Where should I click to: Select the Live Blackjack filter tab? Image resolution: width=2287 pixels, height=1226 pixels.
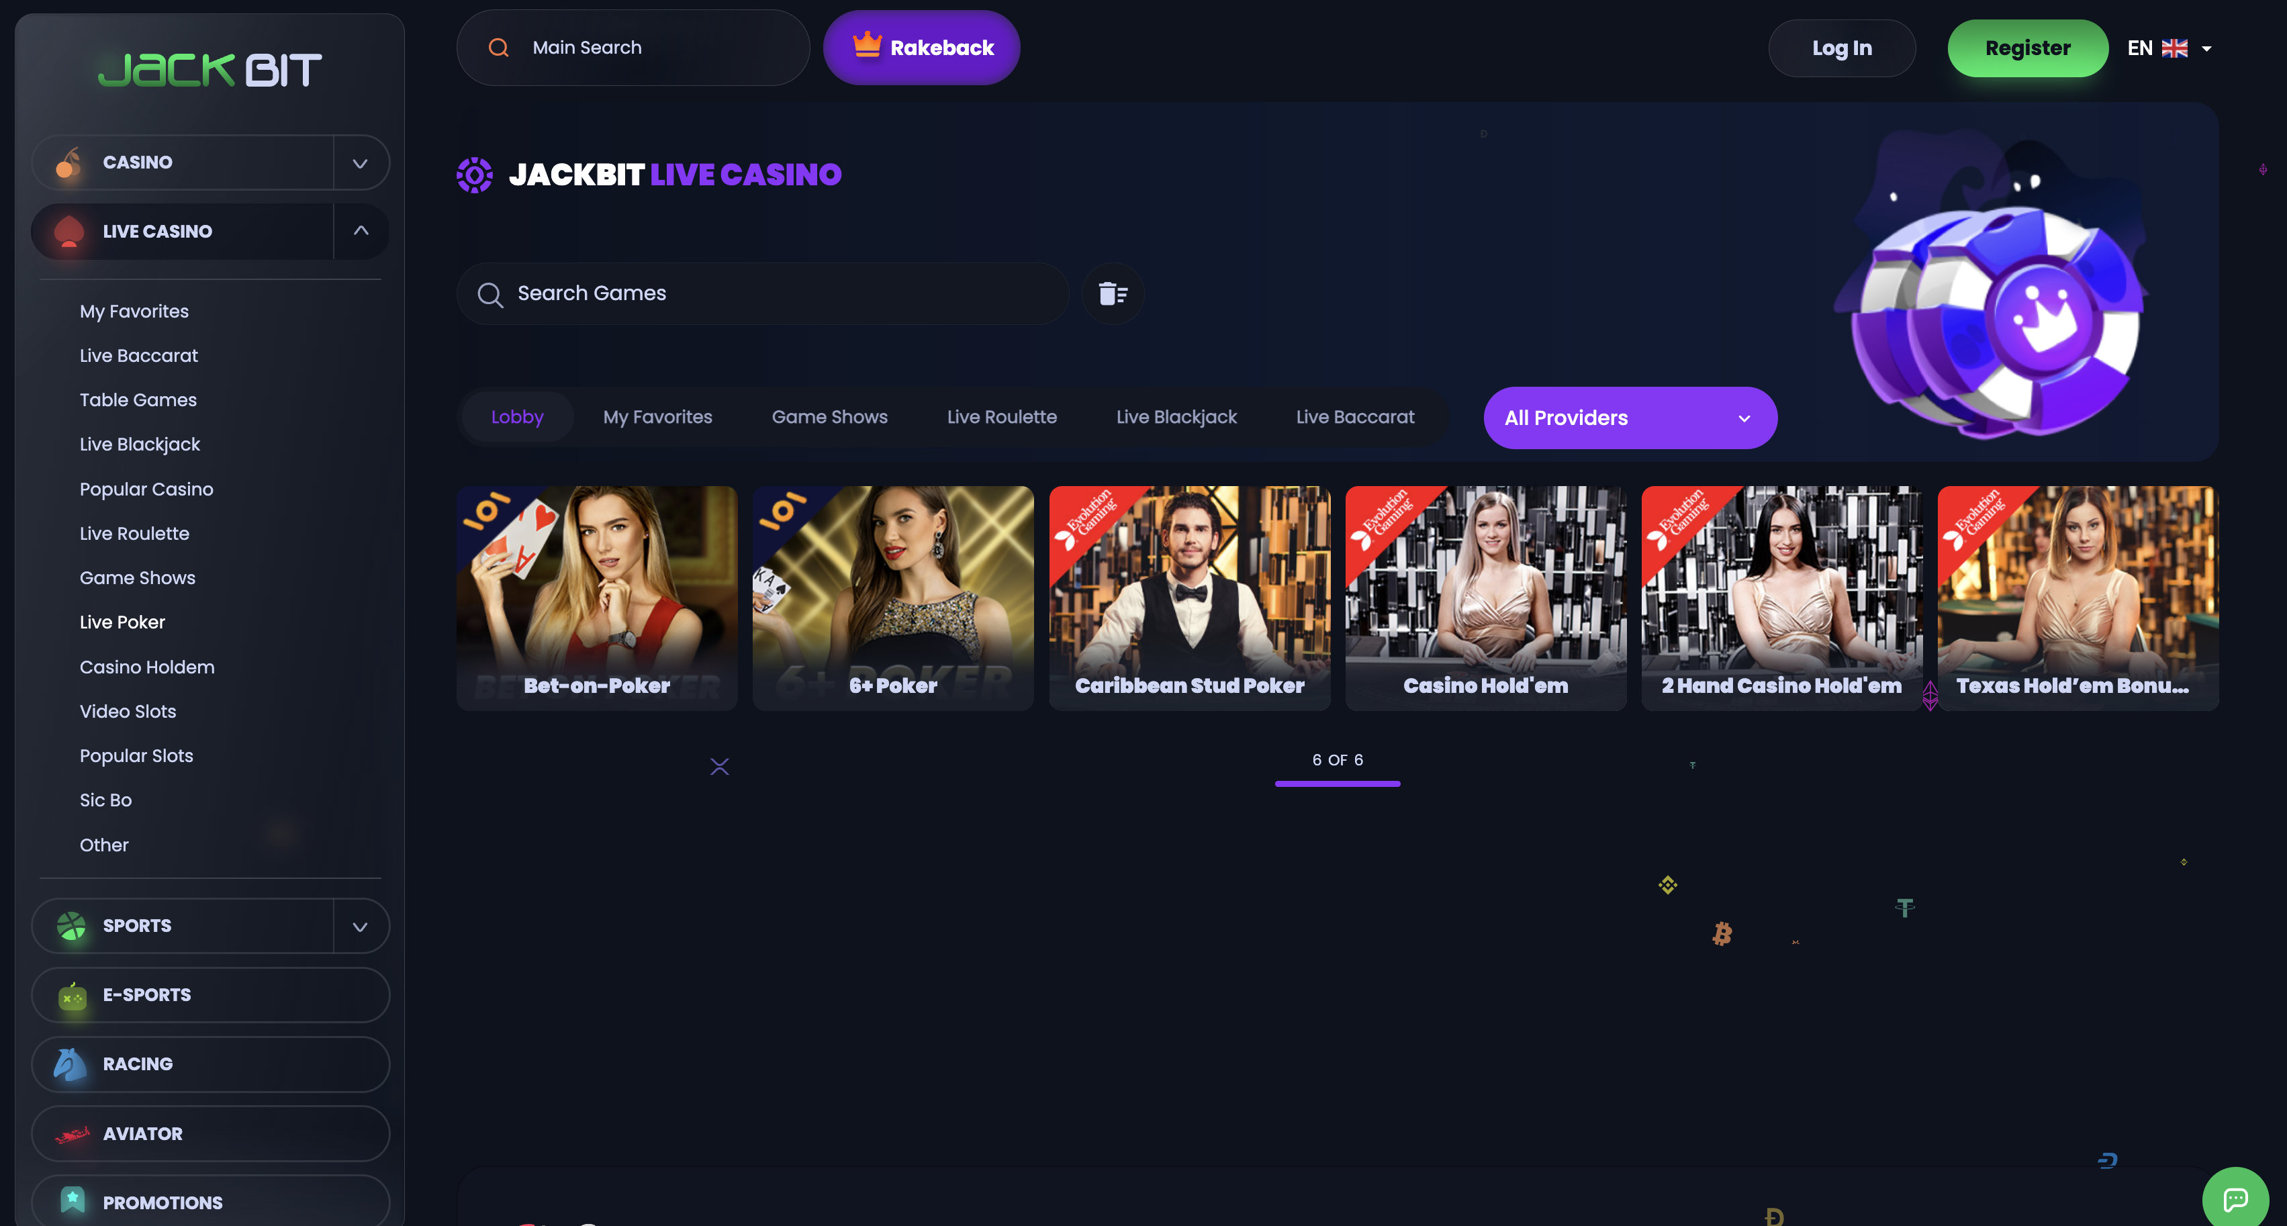(1176, 416)
